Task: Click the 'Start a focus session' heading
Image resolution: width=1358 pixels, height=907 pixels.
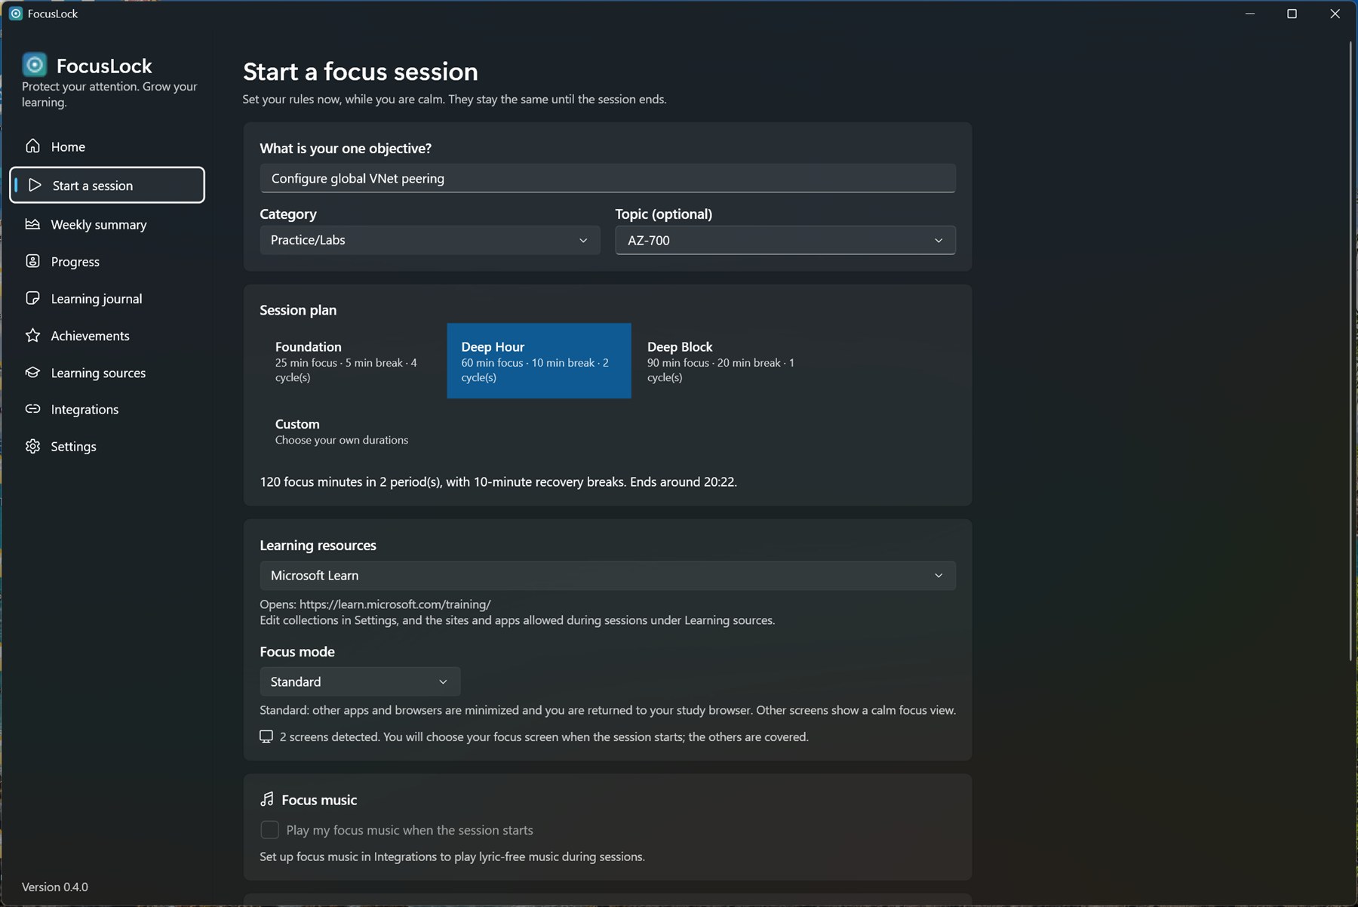Action: (361, 71)
